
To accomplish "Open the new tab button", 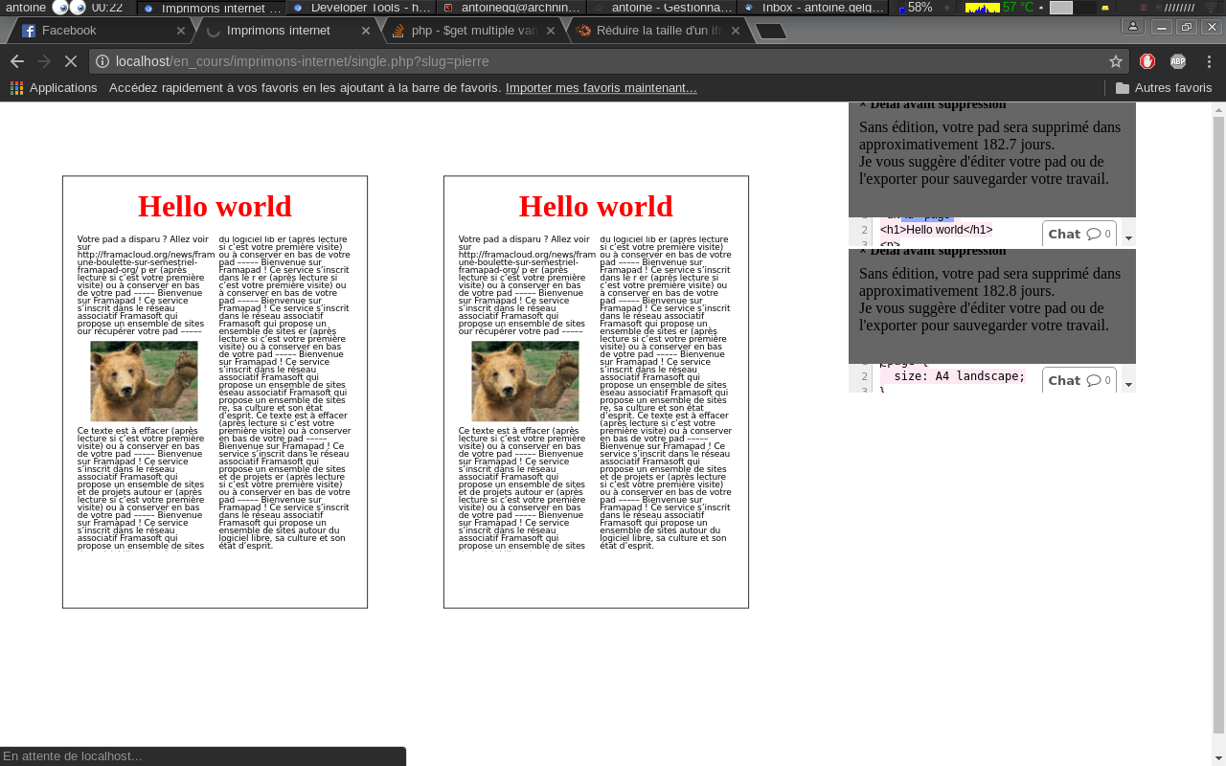I will click(x=771, y=31).
